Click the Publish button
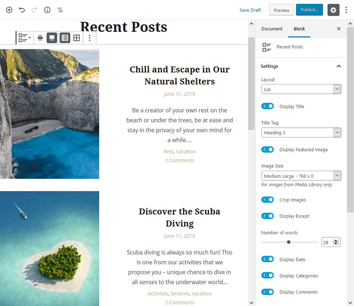 309,10
